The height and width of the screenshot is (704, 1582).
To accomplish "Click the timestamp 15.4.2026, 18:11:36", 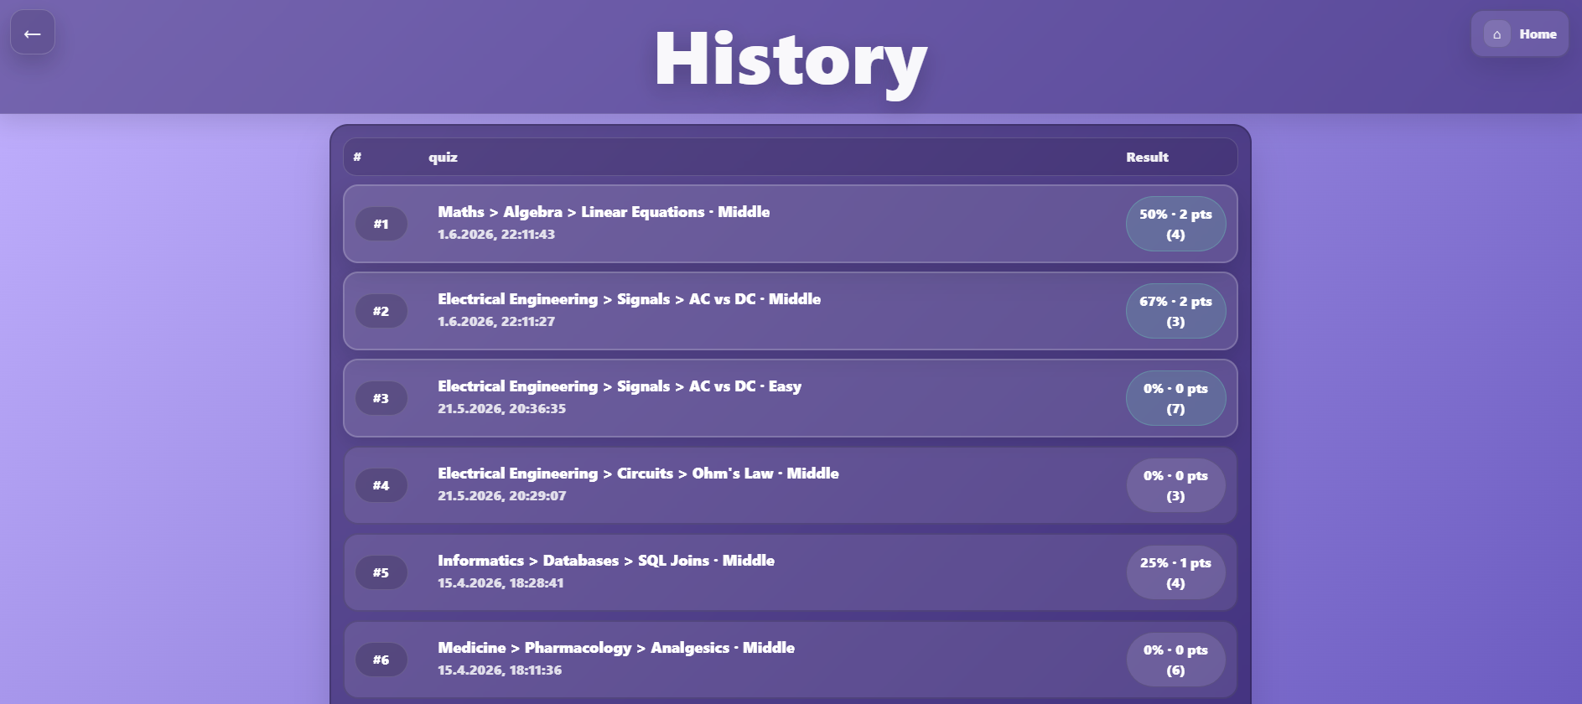I will tap(500, 670).
